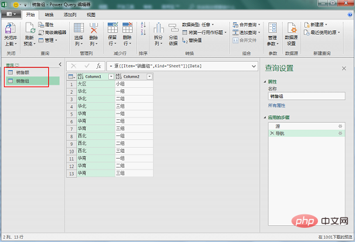
Task: Click the Keep Rows (保留行) icon
Action: point(113,28)
